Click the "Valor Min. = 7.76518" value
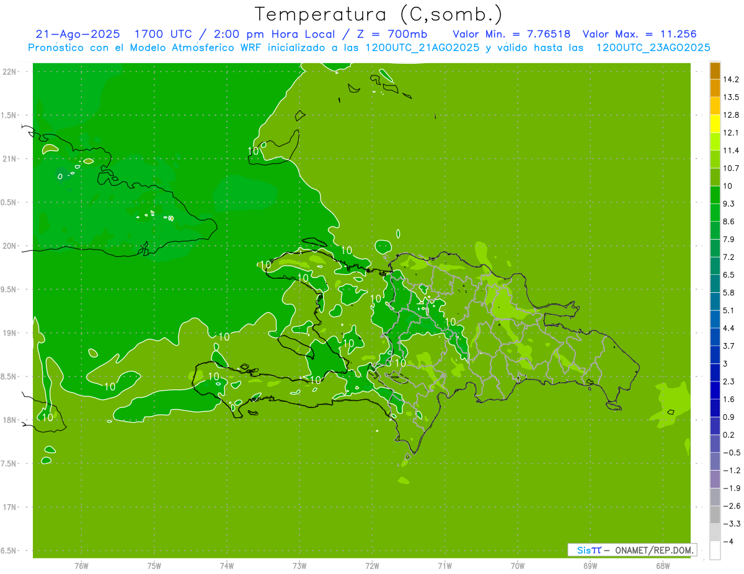The width and height of the screenshot is (744, 574). pos(511,35)
